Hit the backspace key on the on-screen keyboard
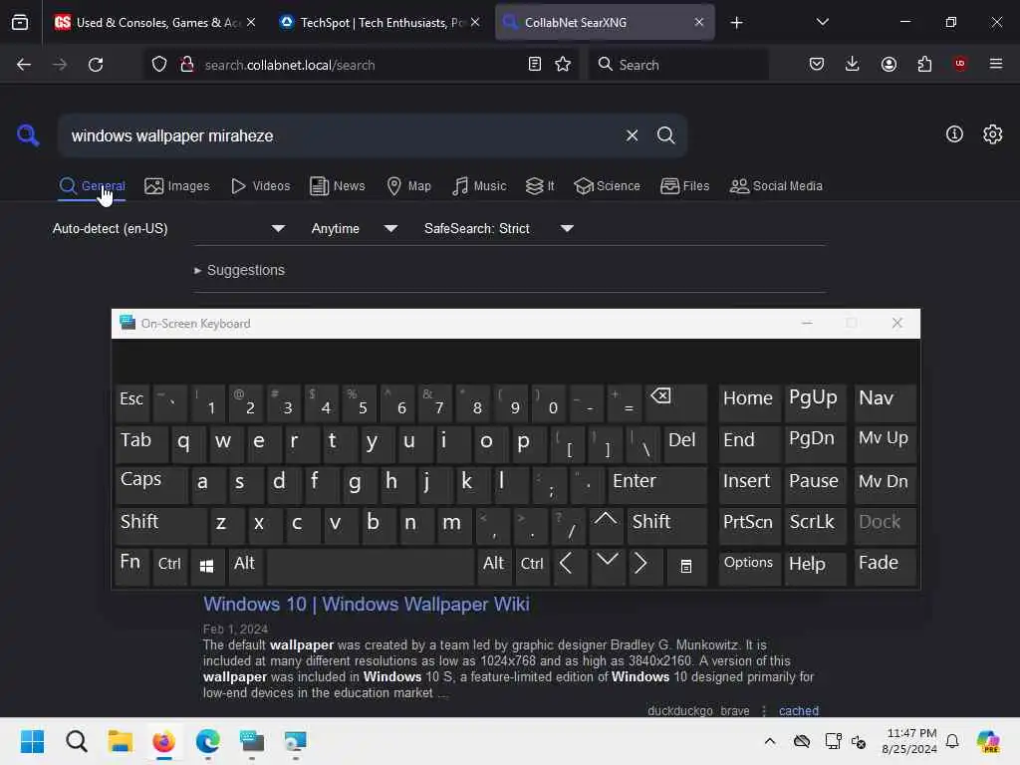The width and height of the screenshot is (1020, 765). (675, 402)
